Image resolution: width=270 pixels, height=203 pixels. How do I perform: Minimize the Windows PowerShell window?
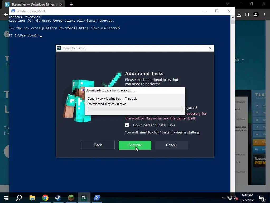205,11
